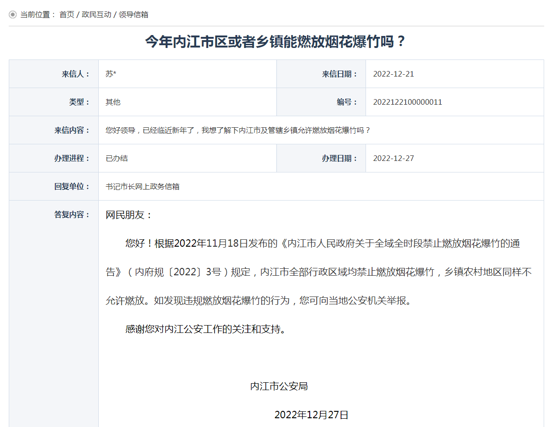Click the 答复内容 row label
552x427 pixels.
pyautogui.click(x=72, y=214)
